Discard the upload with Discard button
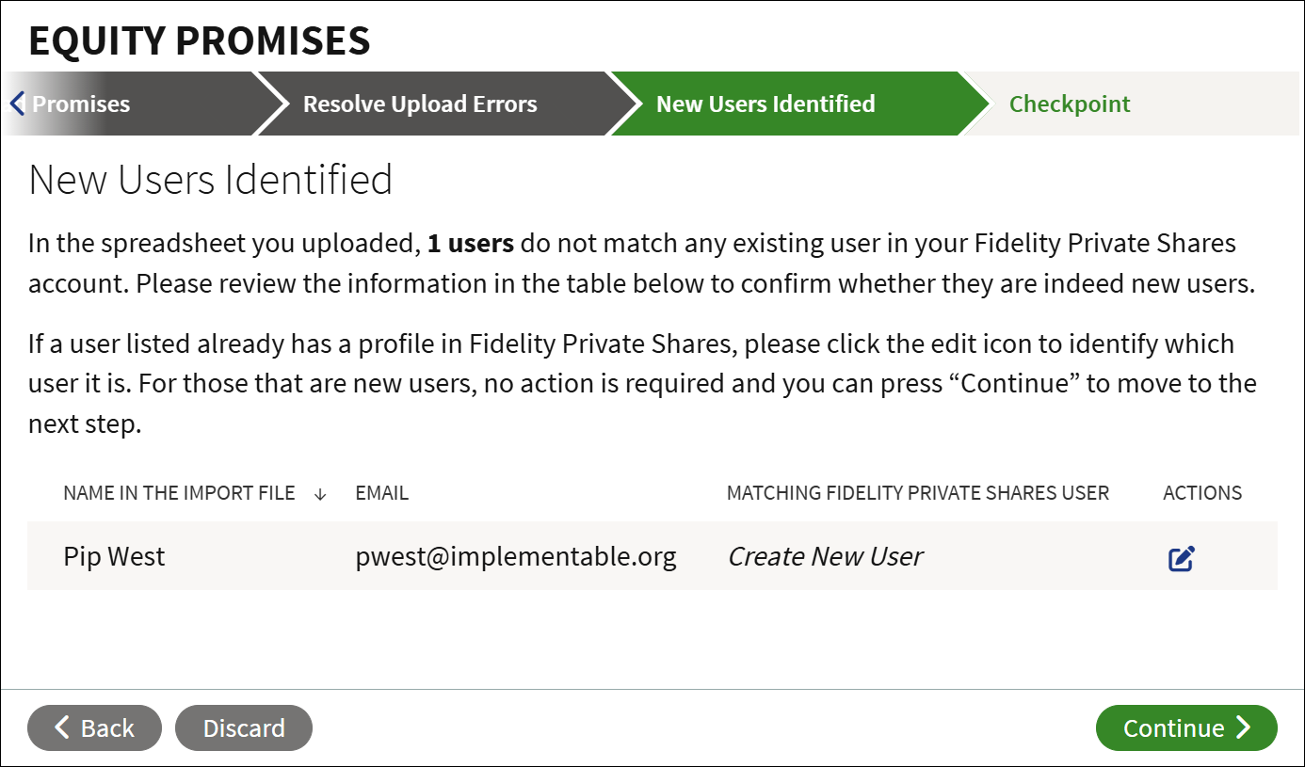The height and width of the screenshot is (767, 1305). pyautogui.click(x=244, y=728)
